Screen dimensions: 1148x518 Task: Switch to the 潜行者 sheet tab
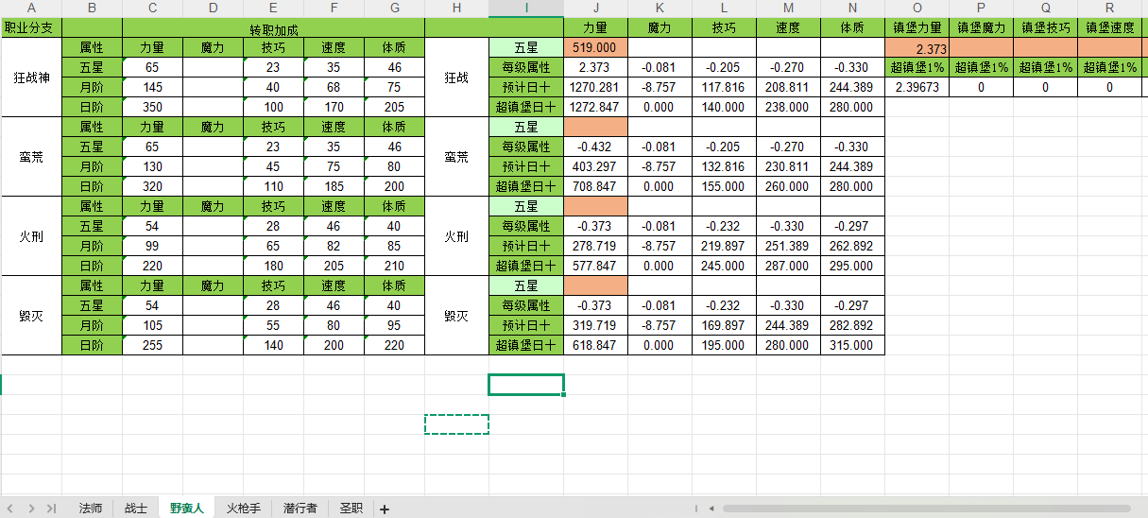pyautogui.click(x=300, y=509)
